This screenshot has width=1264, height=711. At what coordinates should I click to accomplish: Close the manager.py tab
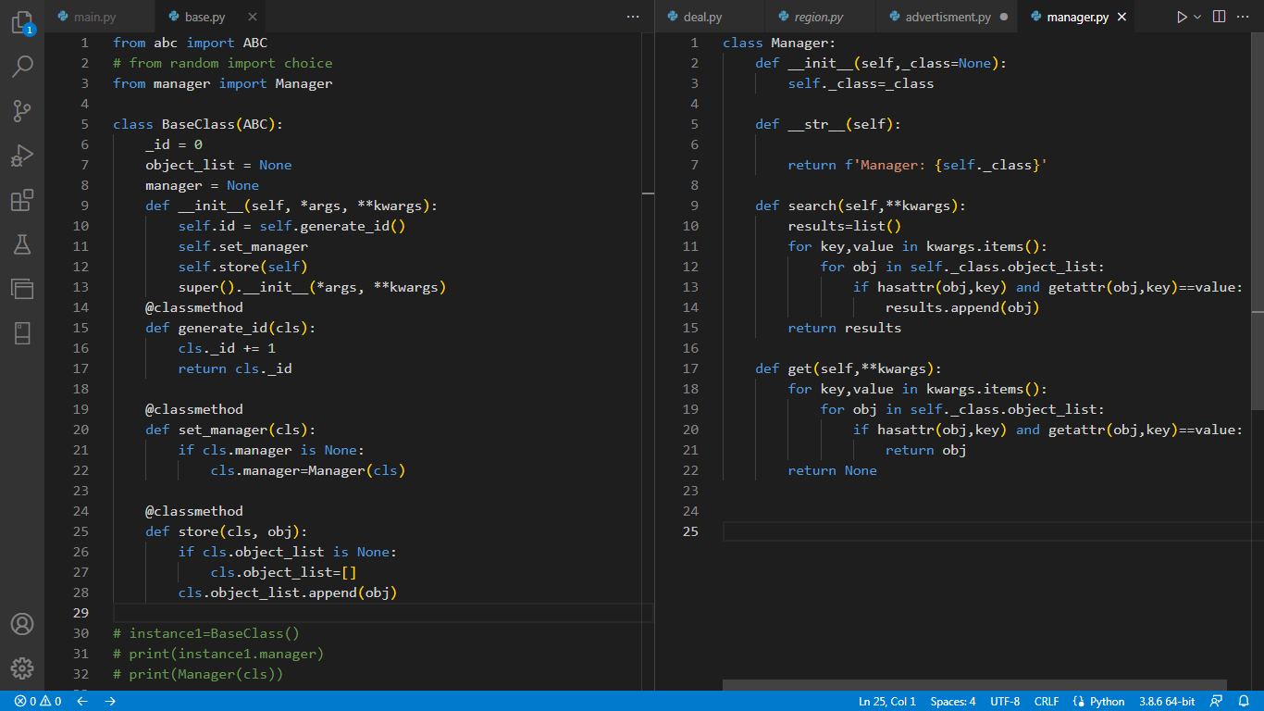coord(1122,17)
